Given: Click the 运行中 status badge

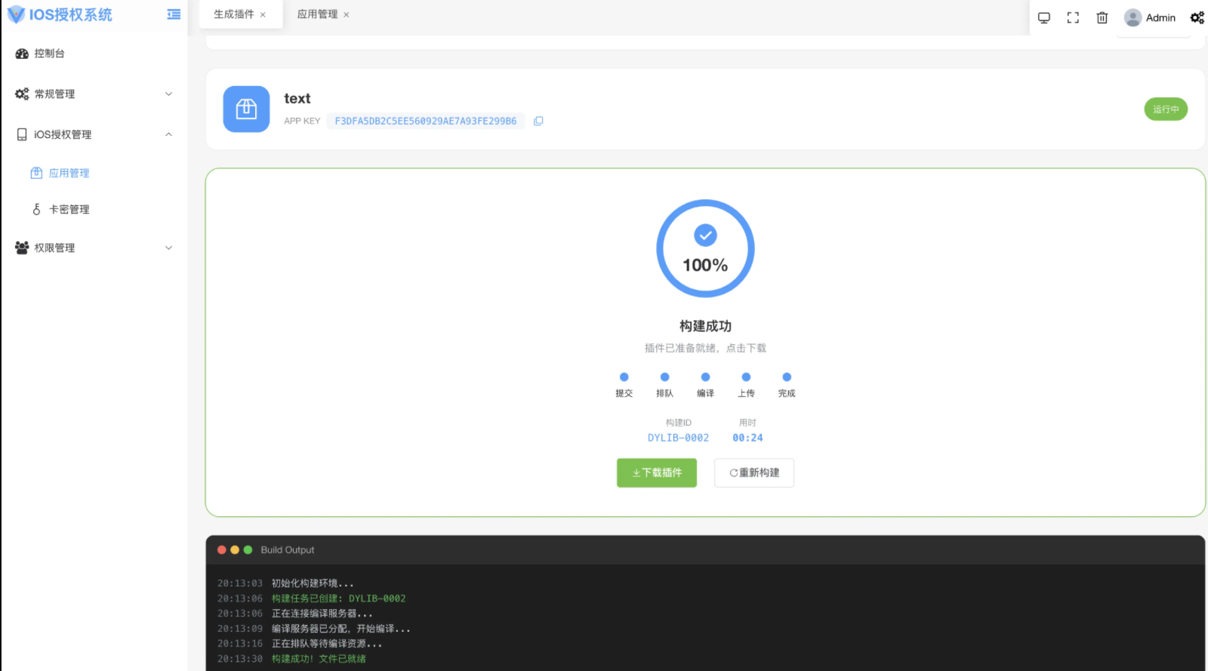Looking at the screenshot, I should click(x=1165, y=109).
